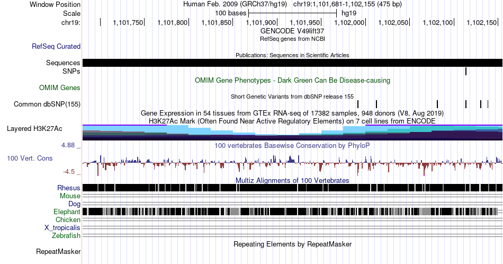This screenshot has width=503, height=264.
Task: Click the -4.5 PhyloP lower scale value
Action: click(x=69, y=172)
